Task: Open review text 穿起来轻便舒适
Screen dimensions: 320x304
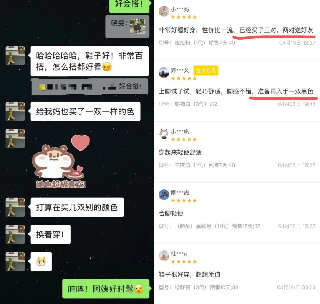Action: click(x=180, y=152)
